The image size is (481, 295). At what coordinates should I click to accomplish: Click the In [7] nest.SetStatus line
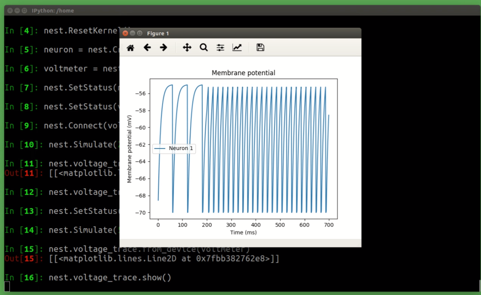pyautogui.click(x=62, y=88)
